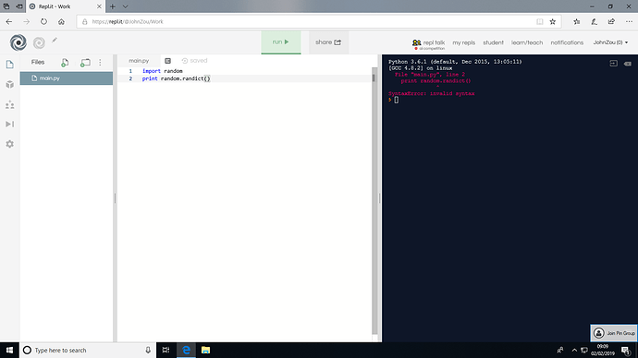This screenshot has height=358, width=638.
Task: Open browser Settings and more menu
Action: coord(629,21)
